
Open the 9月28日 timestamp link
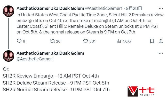(134, 8)
